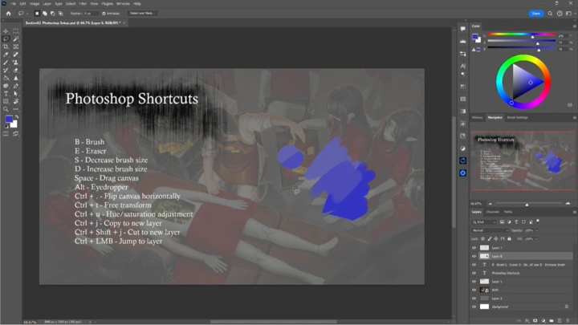Enable Add to selection mode

[x=45, y=14]
